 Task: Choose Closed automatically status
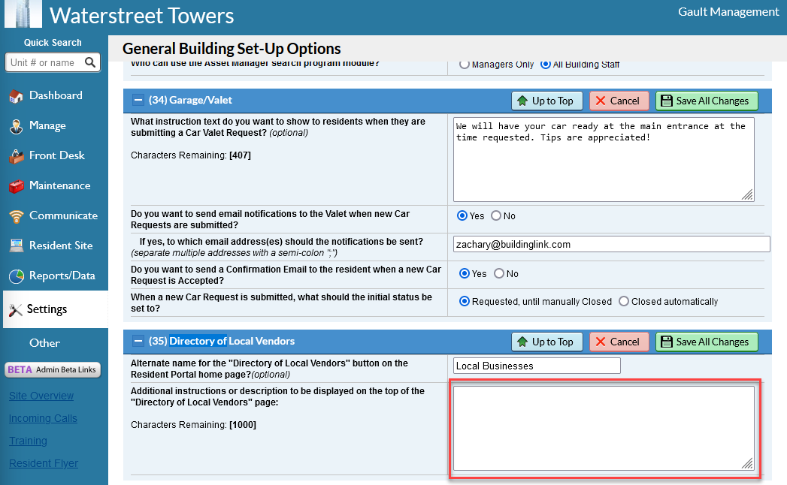624,301
